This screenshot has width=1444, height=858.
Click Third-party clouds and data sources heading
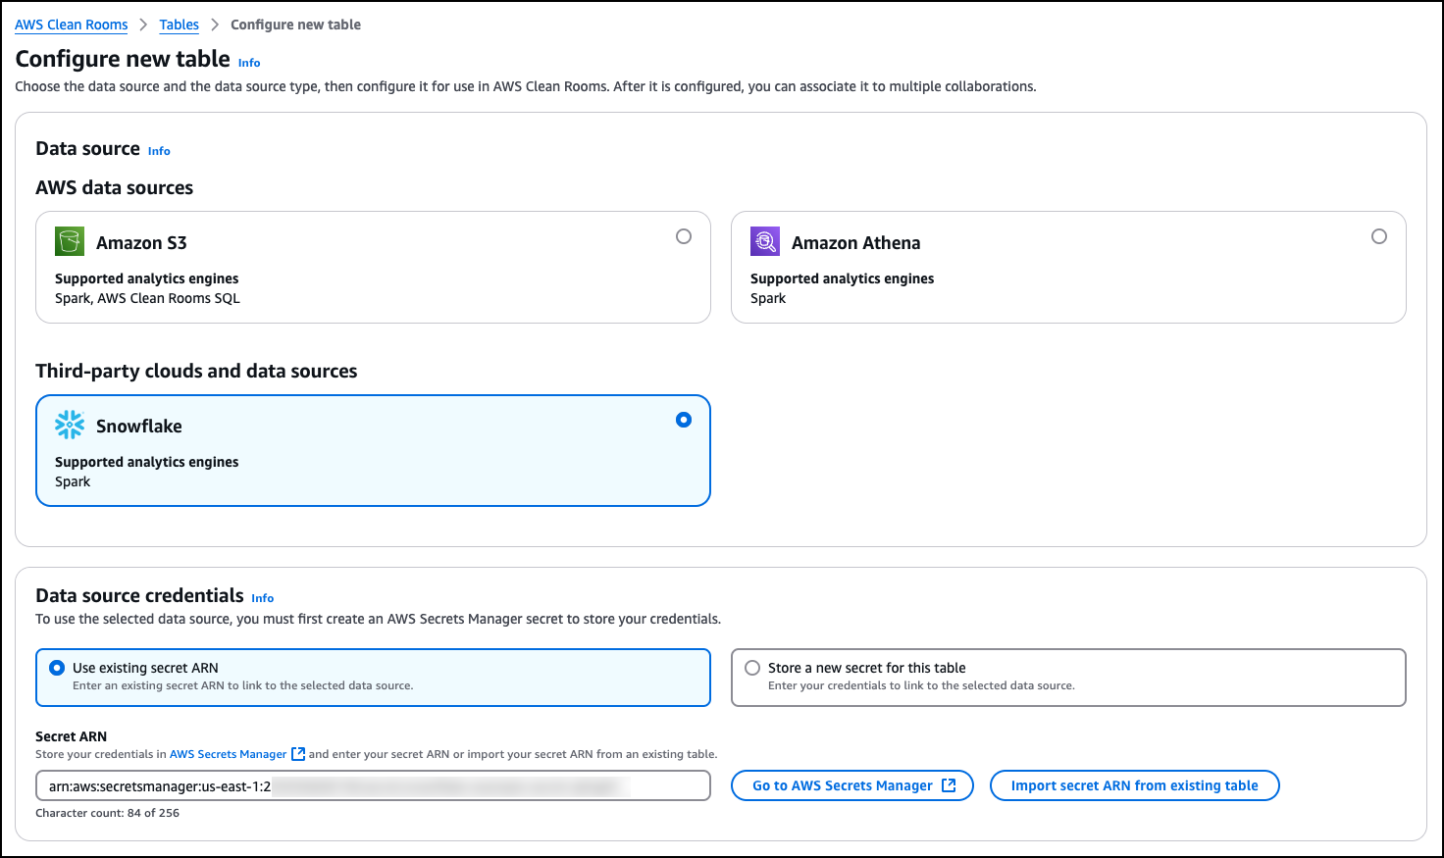pyautogui.click(x=196, y=371)
